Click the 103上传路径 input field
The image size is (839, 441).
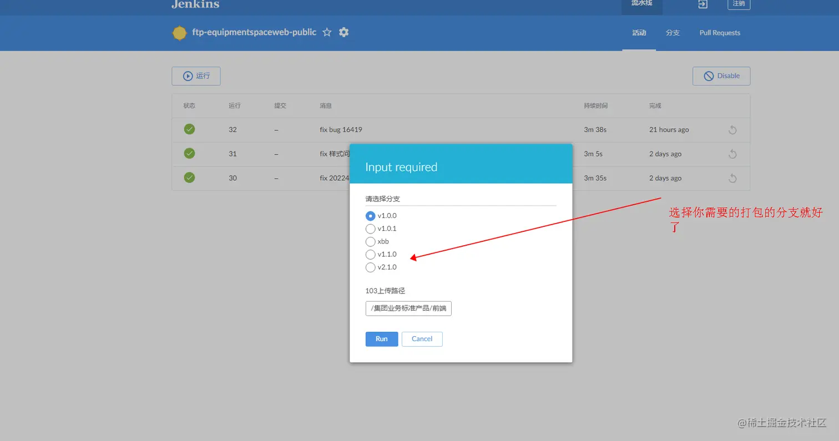tap(408, 308)
